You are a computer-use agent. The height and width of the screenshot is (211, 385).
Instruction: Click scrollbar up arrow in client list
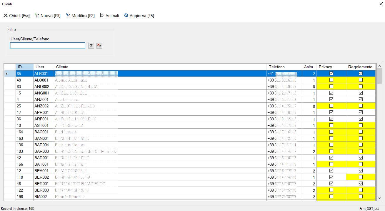click(x=379, y=66)
